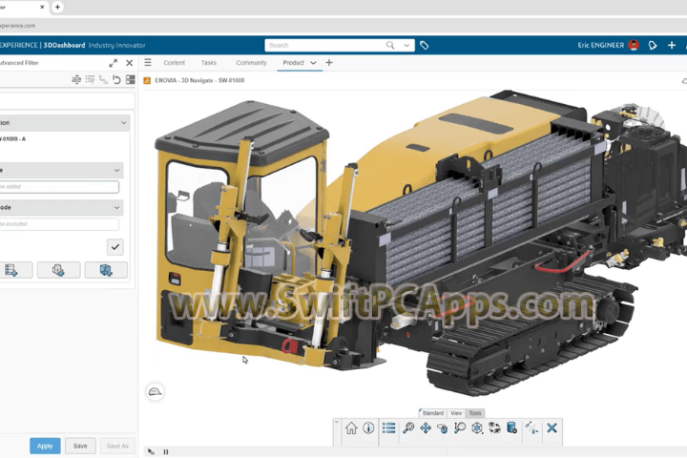Viewport: 687px width, 458px height.
Task: Click the notification icon beside the avatar
Action: pos(653,45)
